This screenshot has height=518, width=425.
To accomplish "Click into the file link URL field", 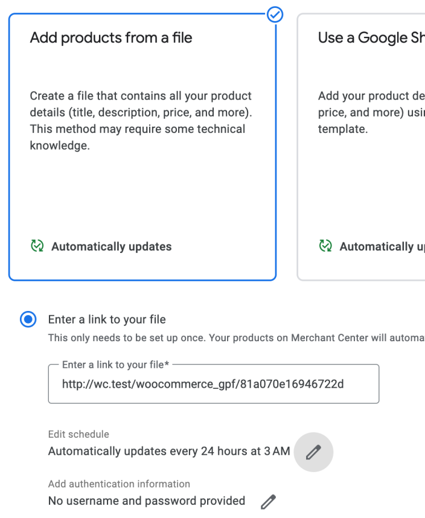I will tap(213, 384).
